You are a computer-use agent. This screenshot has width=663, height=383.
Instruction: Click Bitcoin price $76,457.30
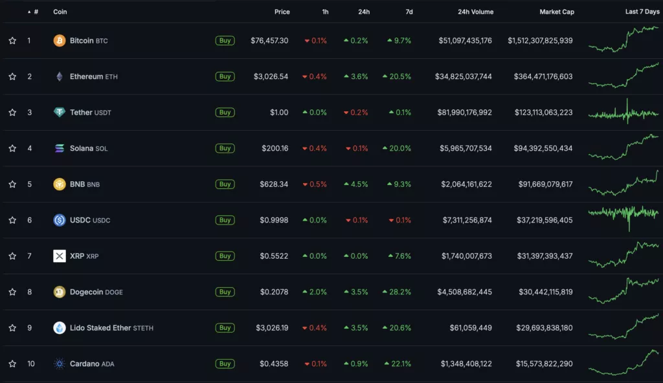(x=269, y=41)
